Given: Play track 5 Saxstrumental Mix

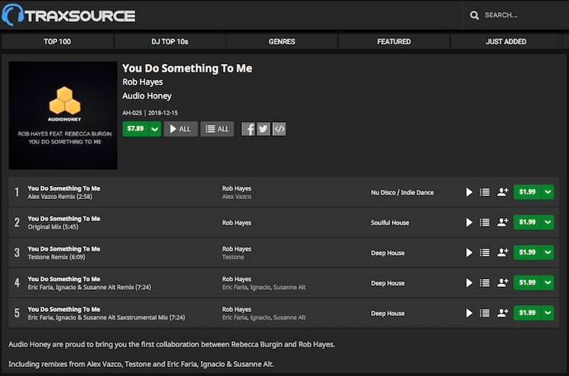Looking at the screenshot, I should [469, 313].
